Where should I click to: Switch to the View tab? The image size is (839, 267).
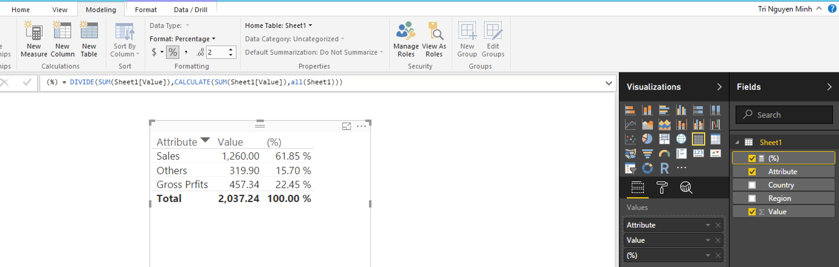coord(60,10)
